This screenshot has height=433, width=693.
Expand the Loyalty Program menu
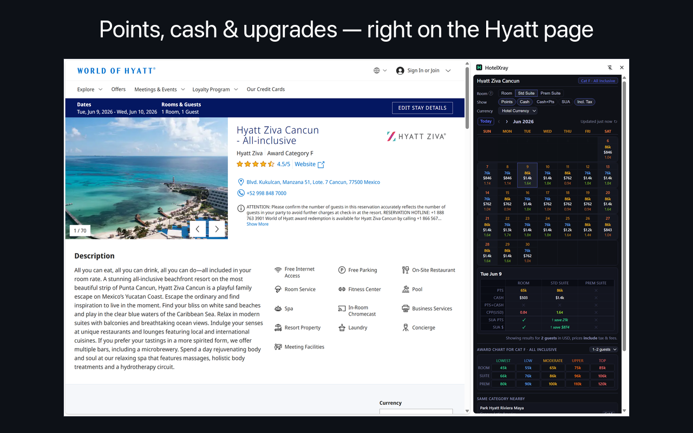click(x=215, y=89)
